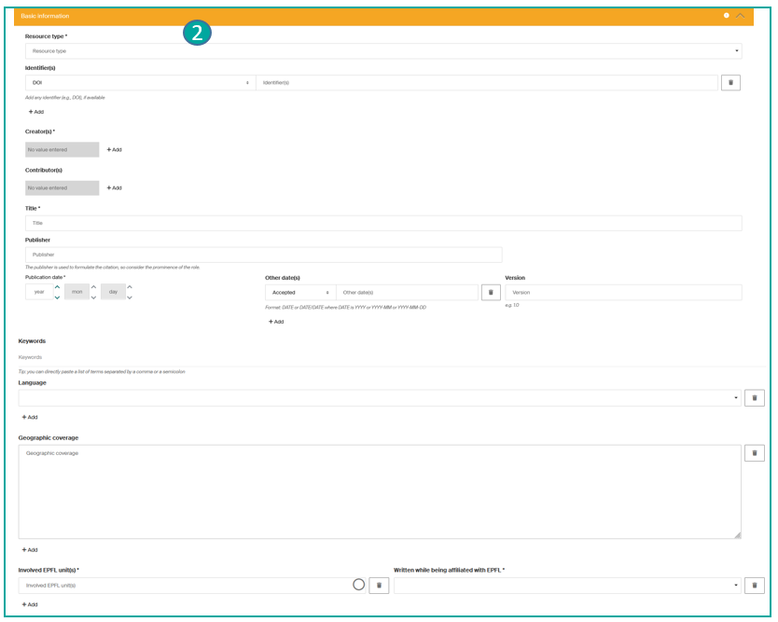Delete the DOI identifier row

(x=730, y=83)
